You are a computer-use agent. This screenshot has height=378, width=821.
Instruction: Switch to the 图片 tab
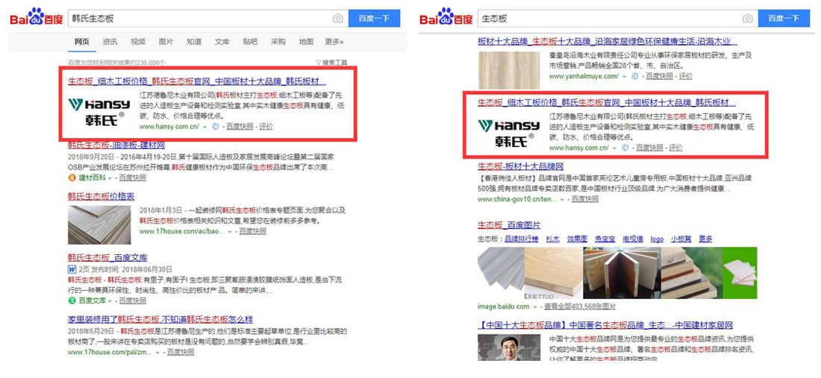(166, 42)
